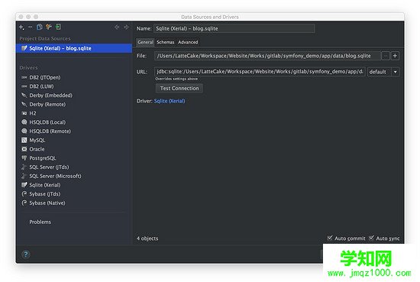The width and height of the screenshot is (420, 282).
Task: Select H2 driver
Action: pos(32,113)
